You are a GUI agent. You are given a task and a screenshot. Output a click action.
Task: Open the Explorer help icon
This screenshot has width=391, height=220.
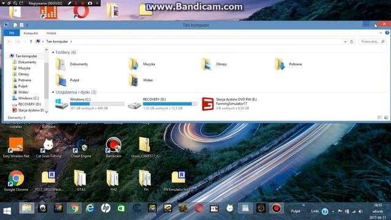coord(387,33)
